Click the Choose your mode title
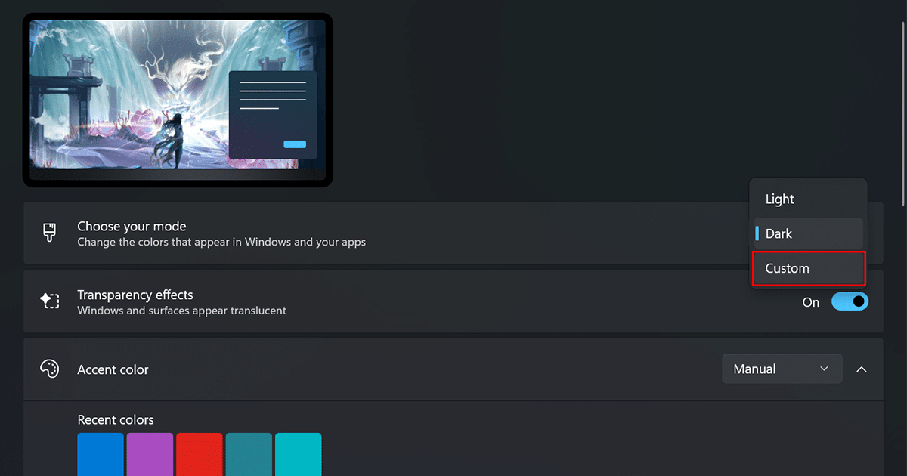This screenshot has width=907, height=476. point(132,226)
